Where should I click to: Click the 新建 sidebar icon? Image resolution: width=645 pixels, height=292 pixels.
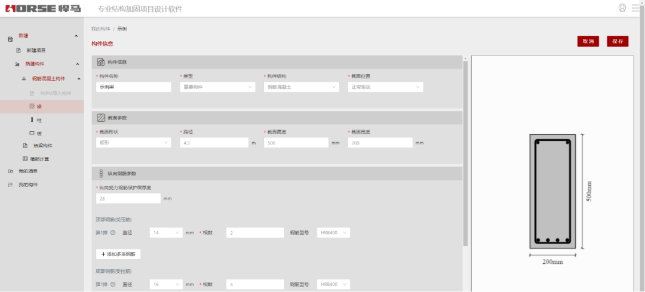click(11, 39)
